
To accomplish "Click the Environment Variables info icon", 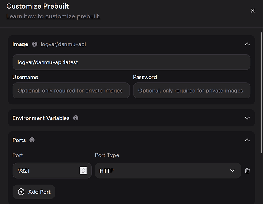I will [76, 118].
